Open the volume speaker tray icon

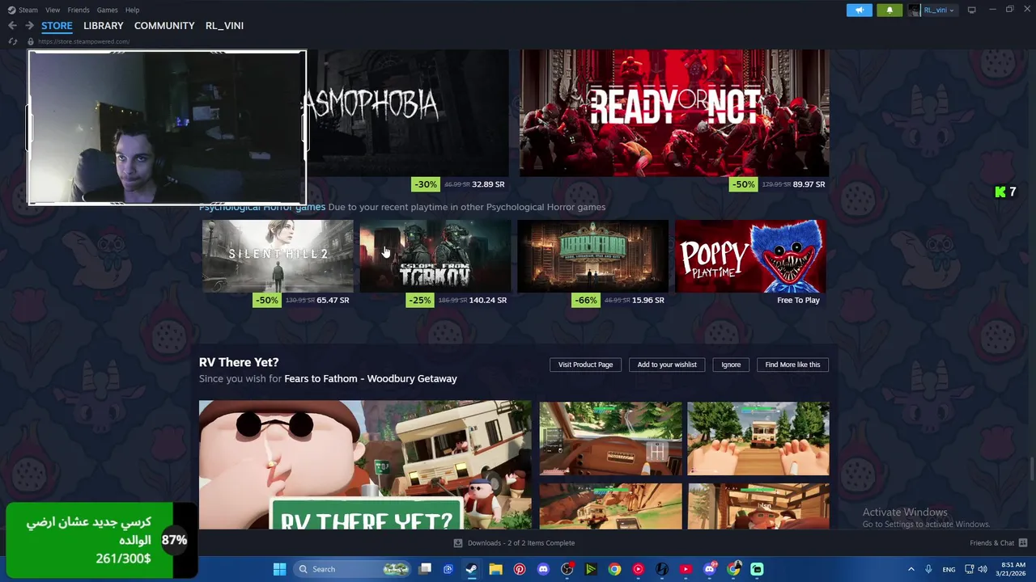[983, 569]
